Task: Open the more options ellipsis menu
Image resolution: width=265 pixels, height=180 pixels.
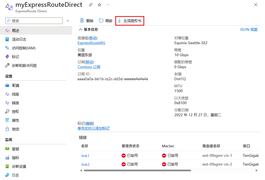Action: point(108,5)
